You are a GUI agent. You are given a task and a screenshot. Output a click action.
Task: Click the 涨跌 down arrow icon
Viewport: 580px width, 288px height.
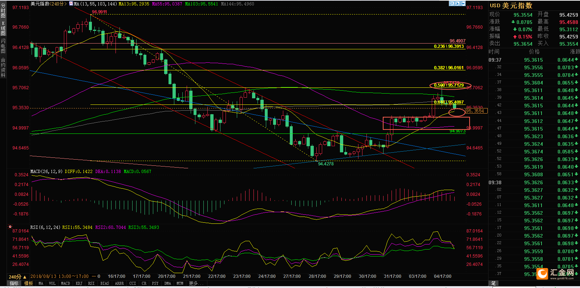(x=514, y=22)
